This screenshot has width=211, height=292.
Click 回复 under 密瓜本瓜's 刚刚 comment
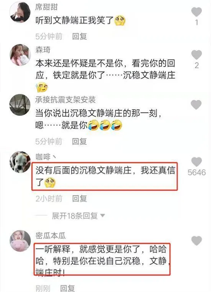[67, 288]
